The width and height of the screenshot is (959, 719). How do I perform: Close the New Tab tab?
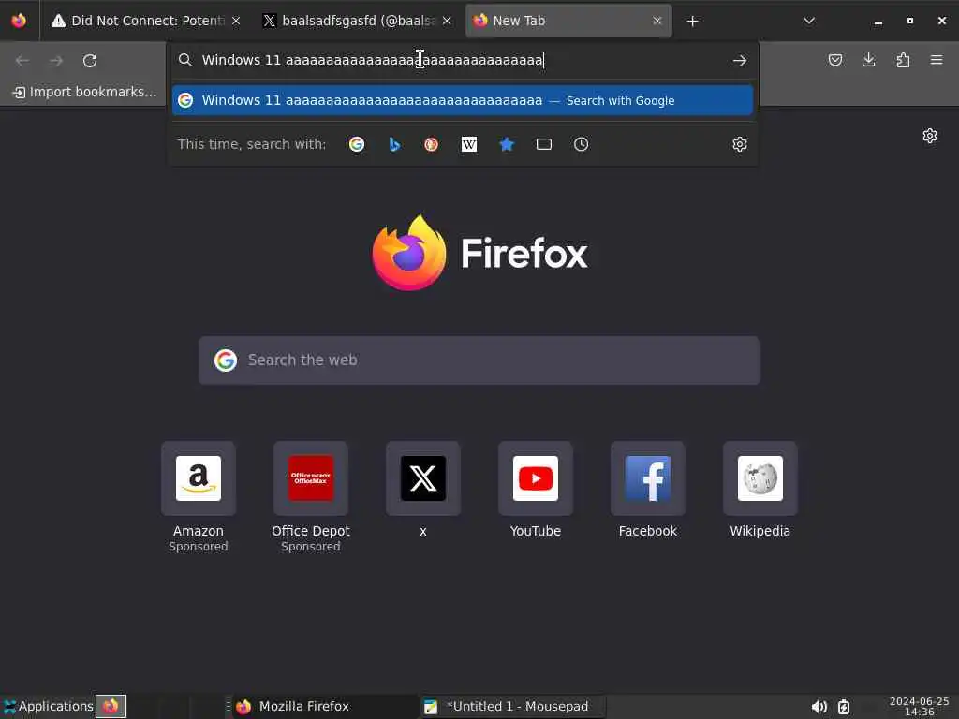657,21
